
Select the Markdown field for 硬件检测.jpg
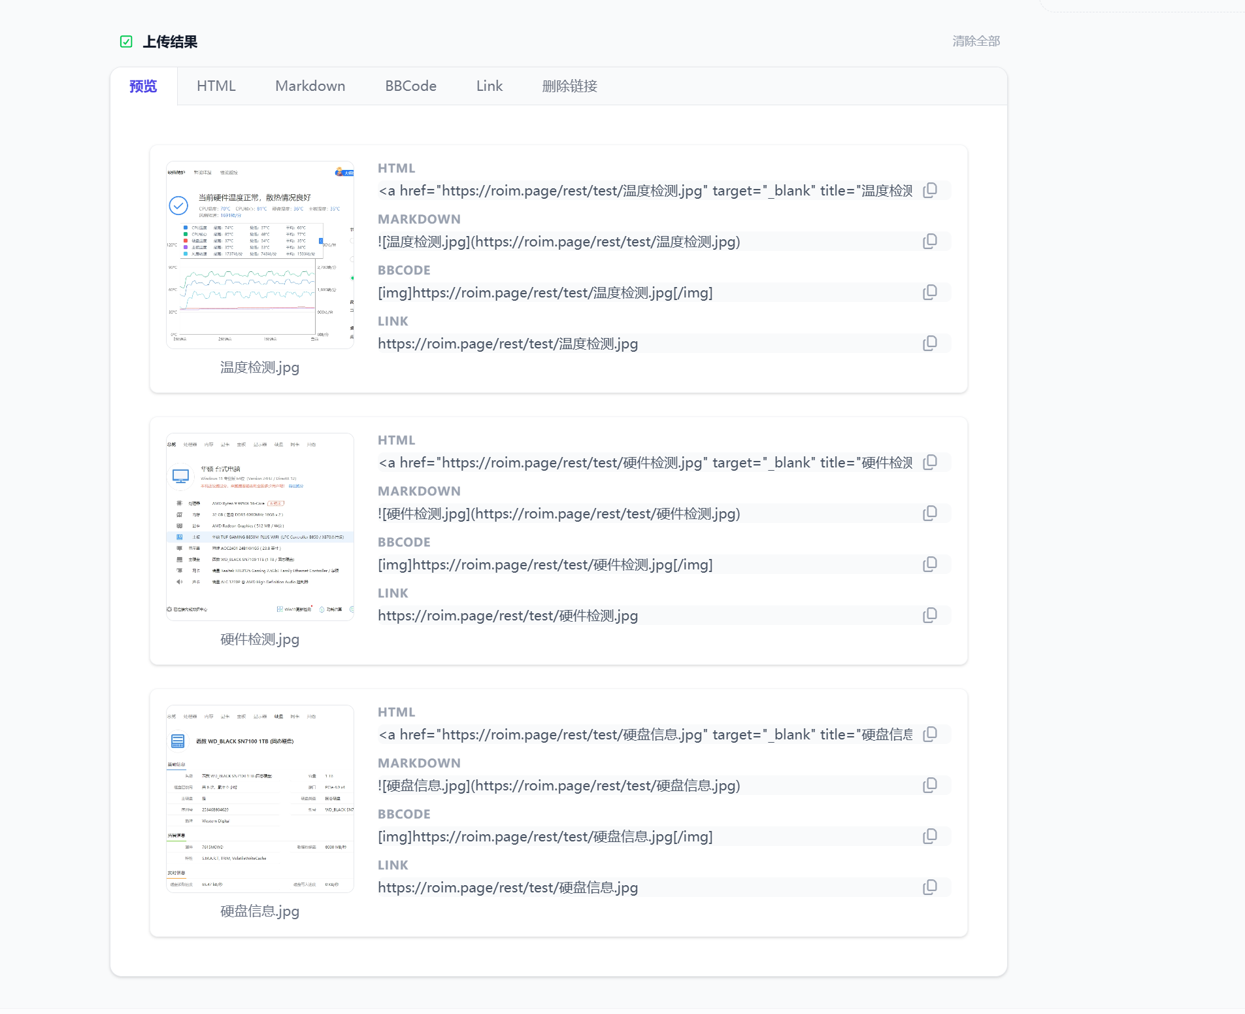[x=646, y=513]
